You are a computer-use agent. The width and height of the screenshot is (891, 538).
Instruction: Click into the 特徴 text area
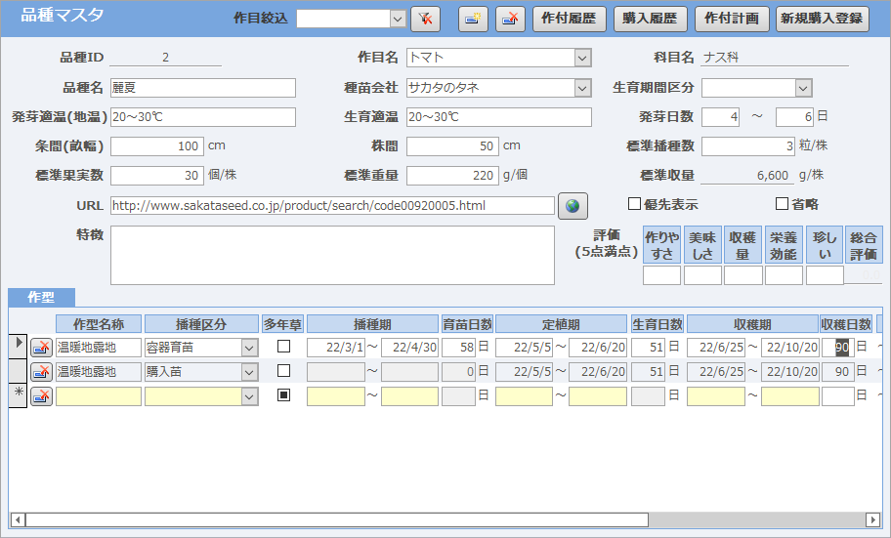pyautogui.click(x=332, y=255)
